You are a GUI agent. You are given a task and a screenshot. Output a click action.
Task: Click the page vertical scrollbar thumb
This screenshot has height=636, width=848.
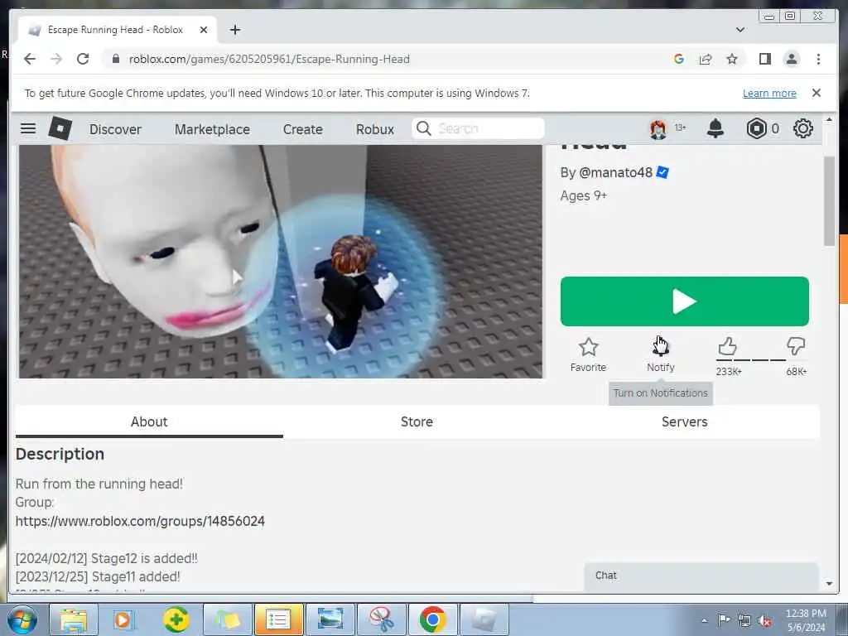click(828, 201)
